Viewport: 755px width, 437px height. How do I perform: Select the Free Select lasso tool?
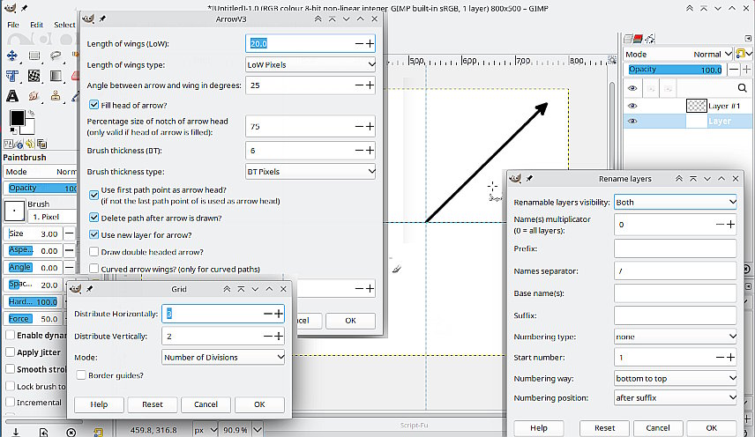[x=56, y=56]
